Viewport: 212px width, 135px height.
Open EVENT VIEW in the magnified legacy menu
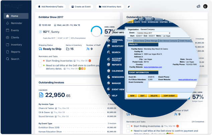tap(116, 90)
